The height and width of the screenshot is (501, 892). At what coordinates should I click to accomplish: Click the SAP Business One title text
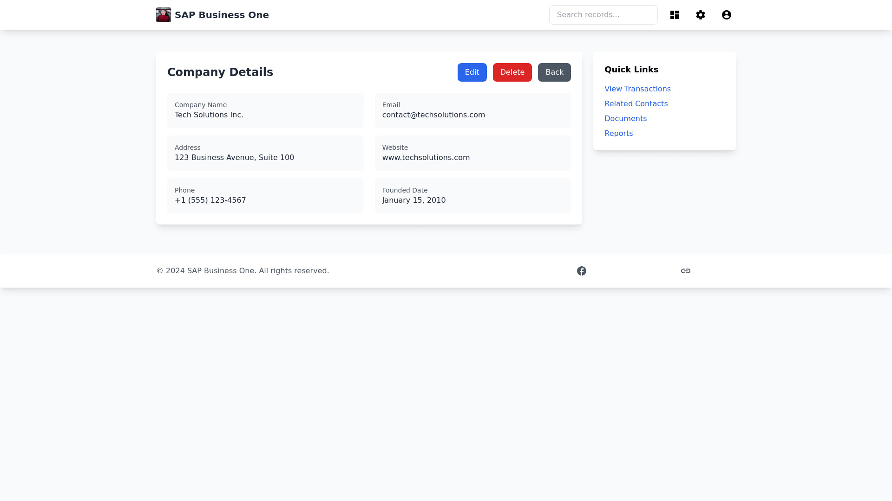coord(222,15)
